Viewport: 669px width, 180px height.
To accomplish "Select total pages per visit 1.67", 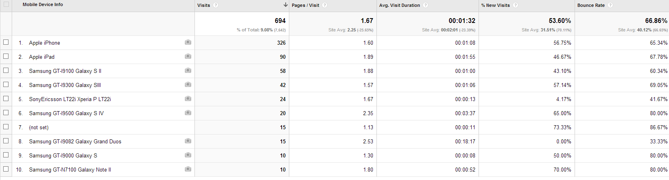I will 367,21.
